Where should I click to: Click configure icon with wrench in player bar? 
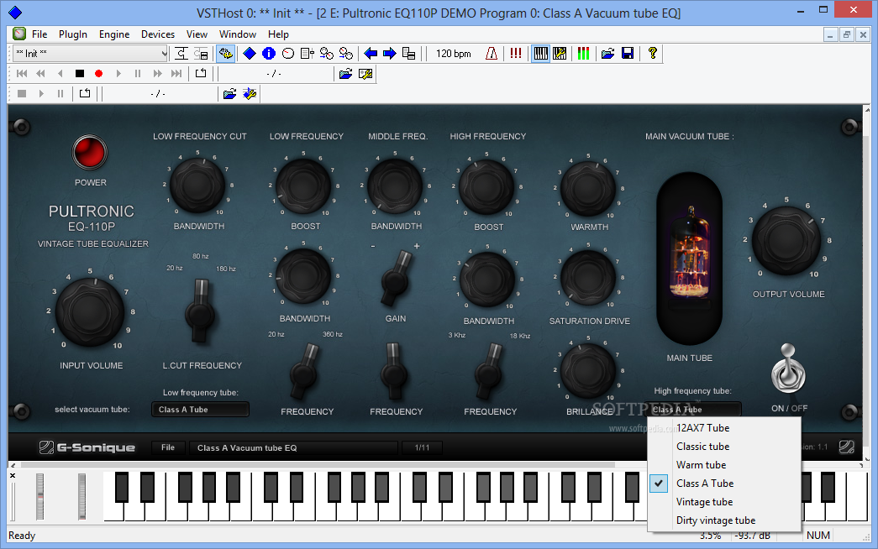click(365, 74)
